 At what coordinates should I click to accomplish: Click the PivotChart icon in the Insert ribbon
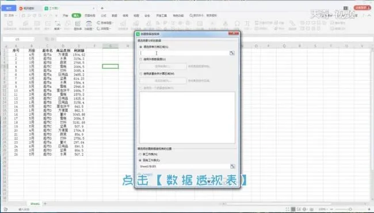[25, 25]
